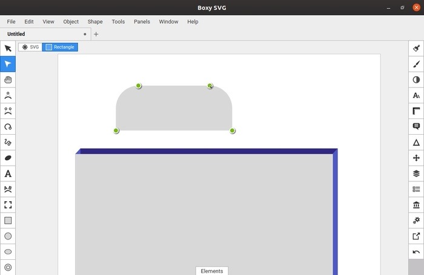The width and height of the screenshot is (424, 275).
Task: Select the Blob tool
Action: (x=8, y=158)
